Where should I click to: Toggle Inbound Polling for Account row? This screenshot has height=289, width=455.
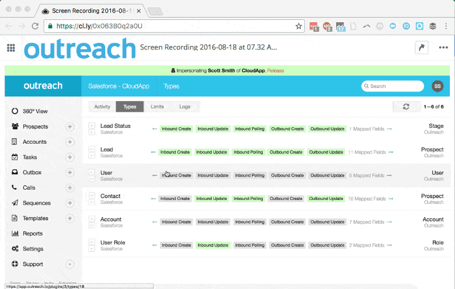coord(250,222)
